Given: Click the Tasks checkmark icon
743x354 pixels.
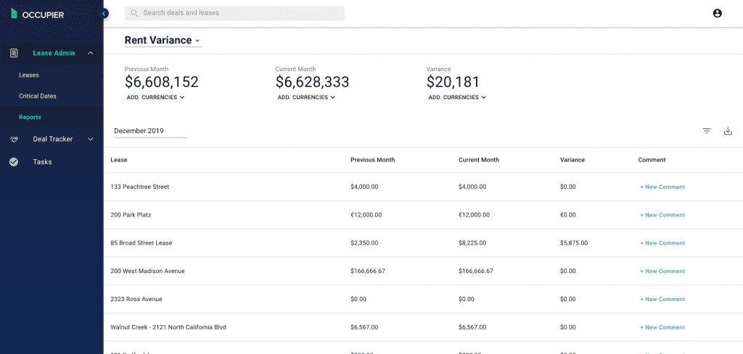Looking at the screenshot, I should click(14, 161).
